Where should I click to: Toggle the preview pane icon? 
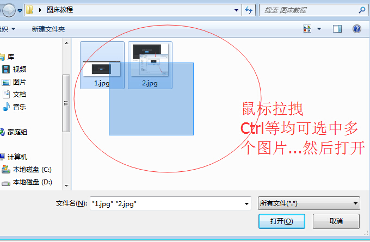[337, 29]
